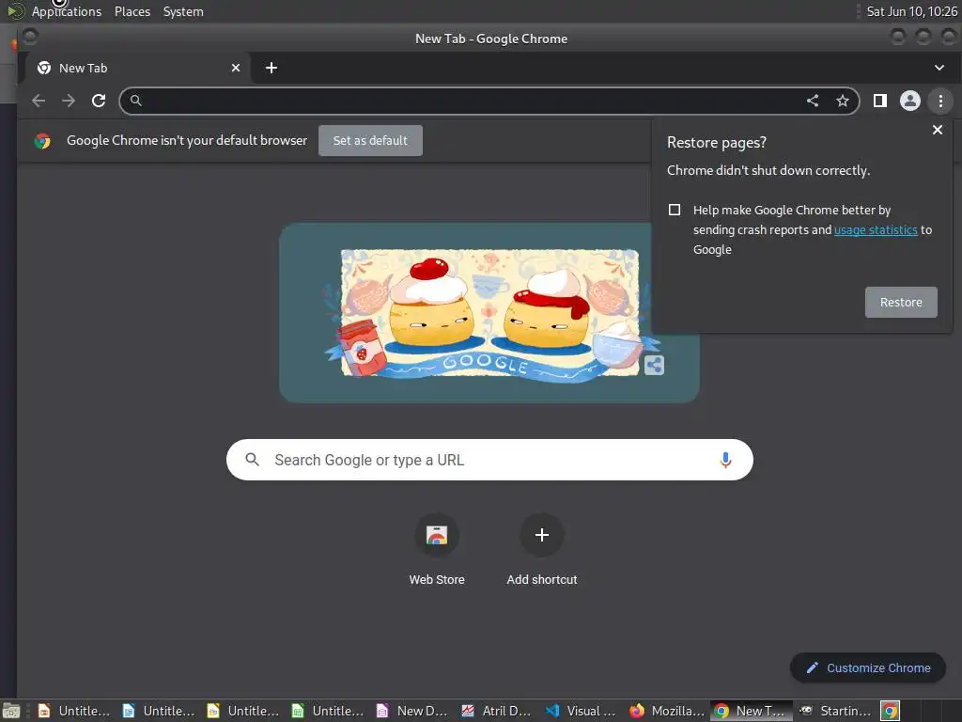Image resolution: width=962 pixels, height=722 pixels.
Task: Click the Restore button
Action: pos(901,302)
